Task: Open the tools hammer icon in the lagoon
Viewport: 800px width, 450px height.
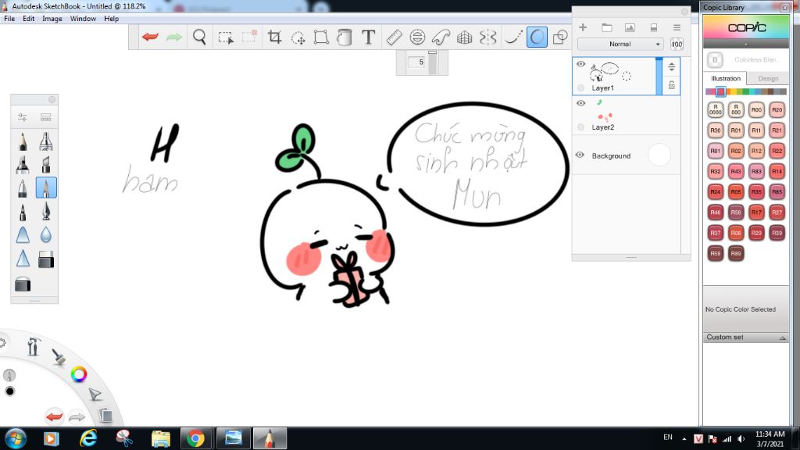Action: [33, 346]
